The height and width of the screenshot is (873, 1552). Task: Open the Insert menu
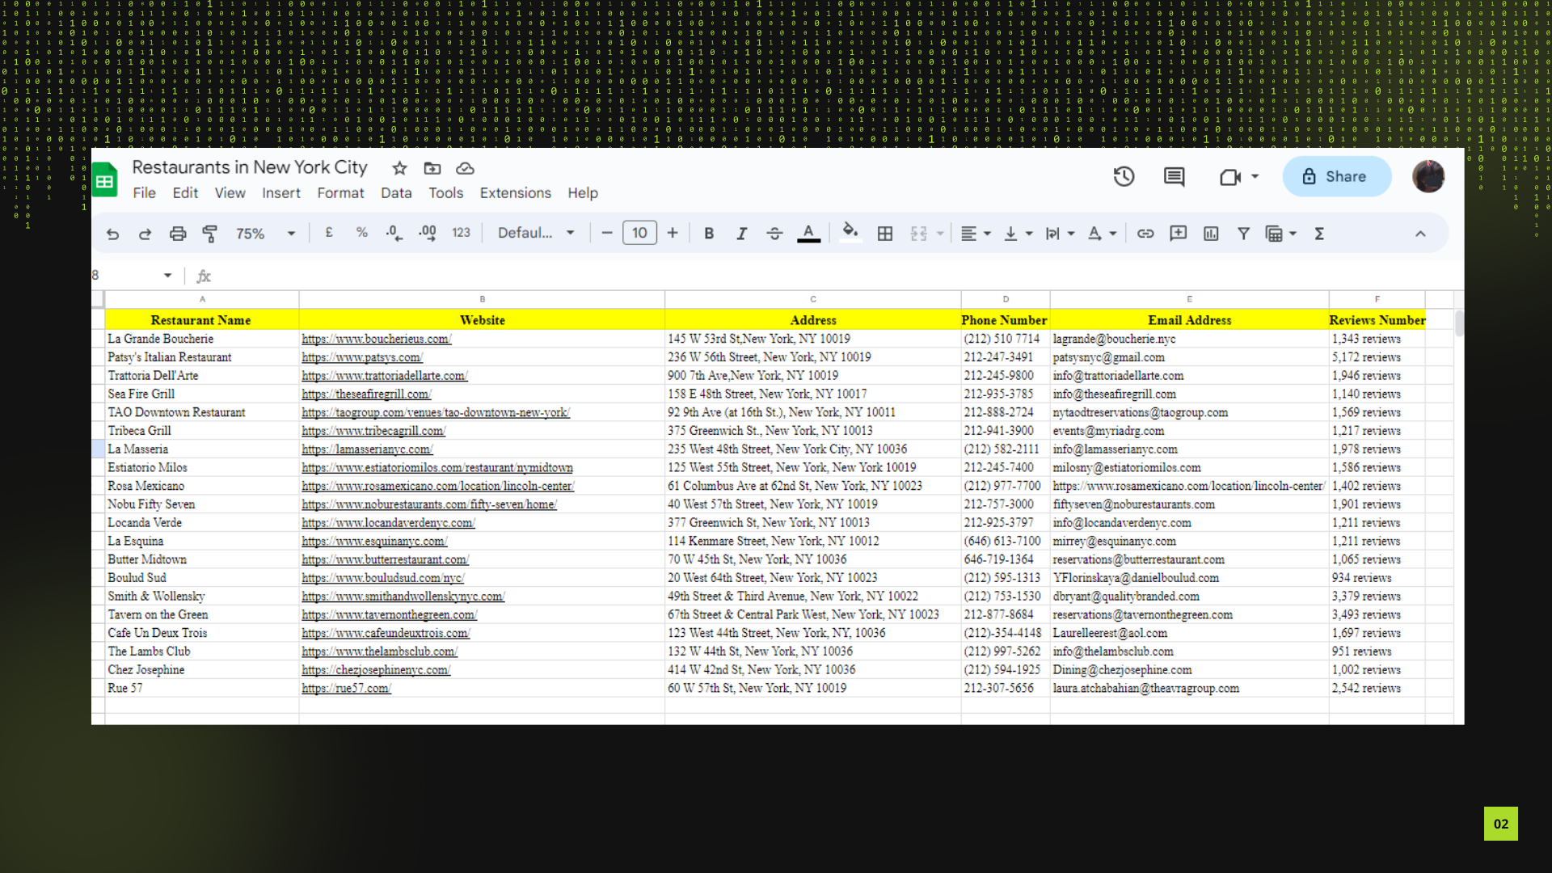point(281,193)
